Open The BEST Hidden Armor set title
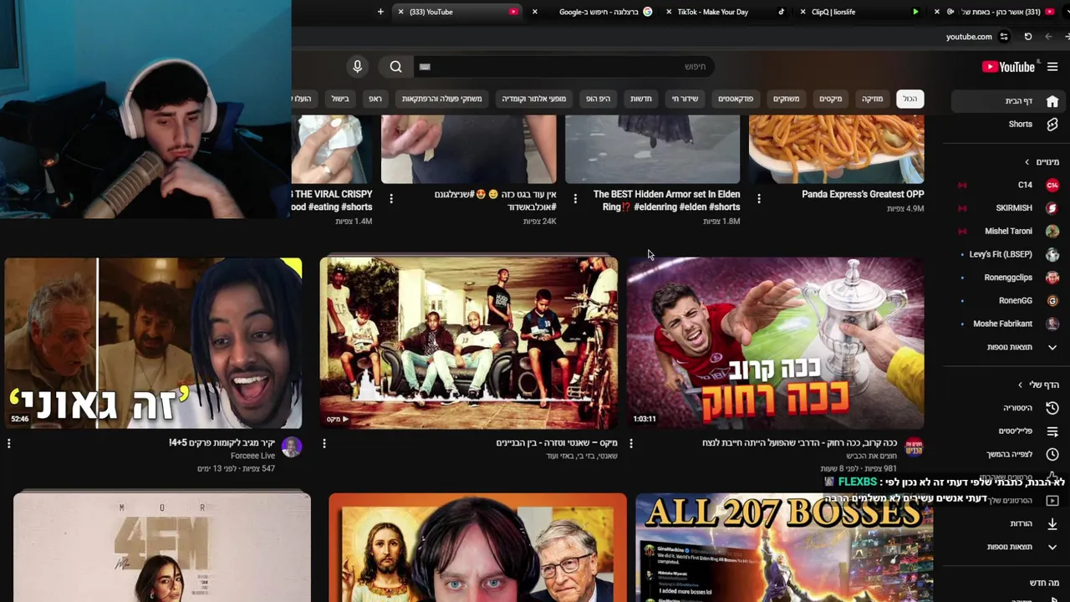Viewport: 1070px width, 602px height. (x=666, y=200)
